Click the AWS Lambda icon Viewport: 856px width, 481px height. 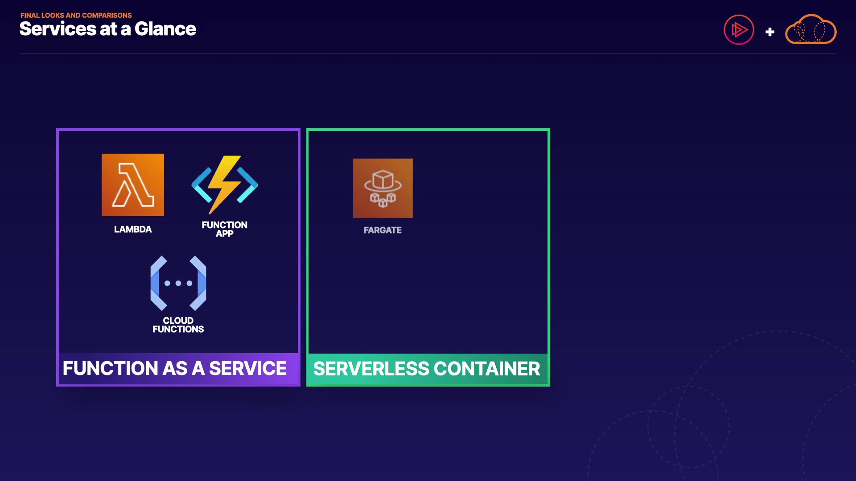132,185
